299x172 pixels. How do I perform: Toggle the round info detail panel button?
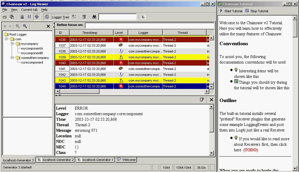[x=47, y=17]
